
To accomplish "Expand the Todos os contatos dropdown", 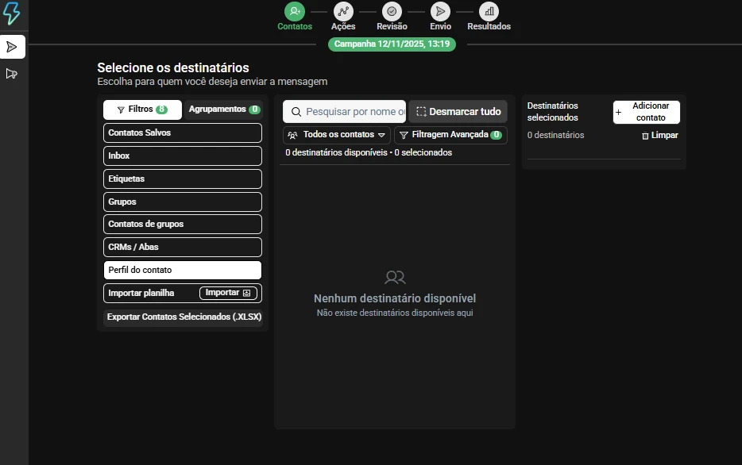I will pyautogui.click(x=337, y=135).
